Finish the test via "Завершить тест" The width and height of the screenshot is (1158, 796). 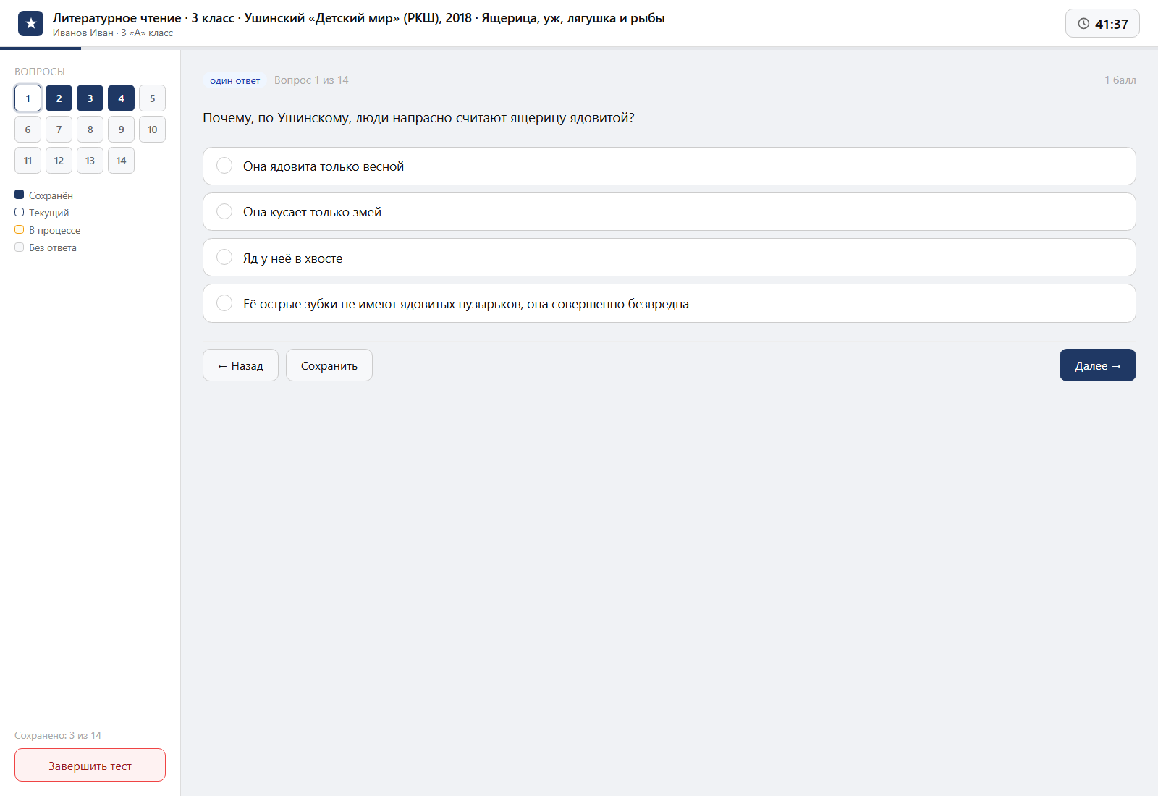pos(90,766)
